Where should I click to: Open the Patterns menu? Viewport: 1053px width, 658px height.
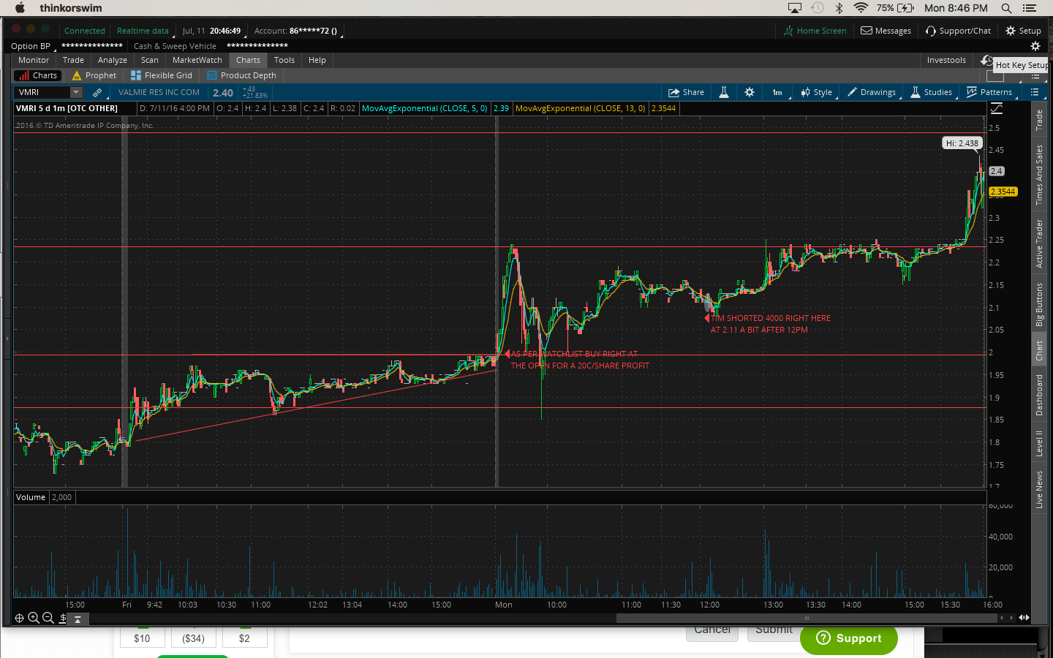point(990,92)
